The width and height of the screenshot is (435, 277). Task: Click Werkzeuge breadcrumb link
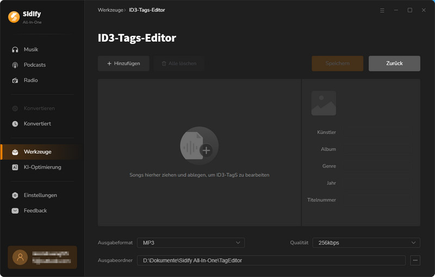pos(110,10)
